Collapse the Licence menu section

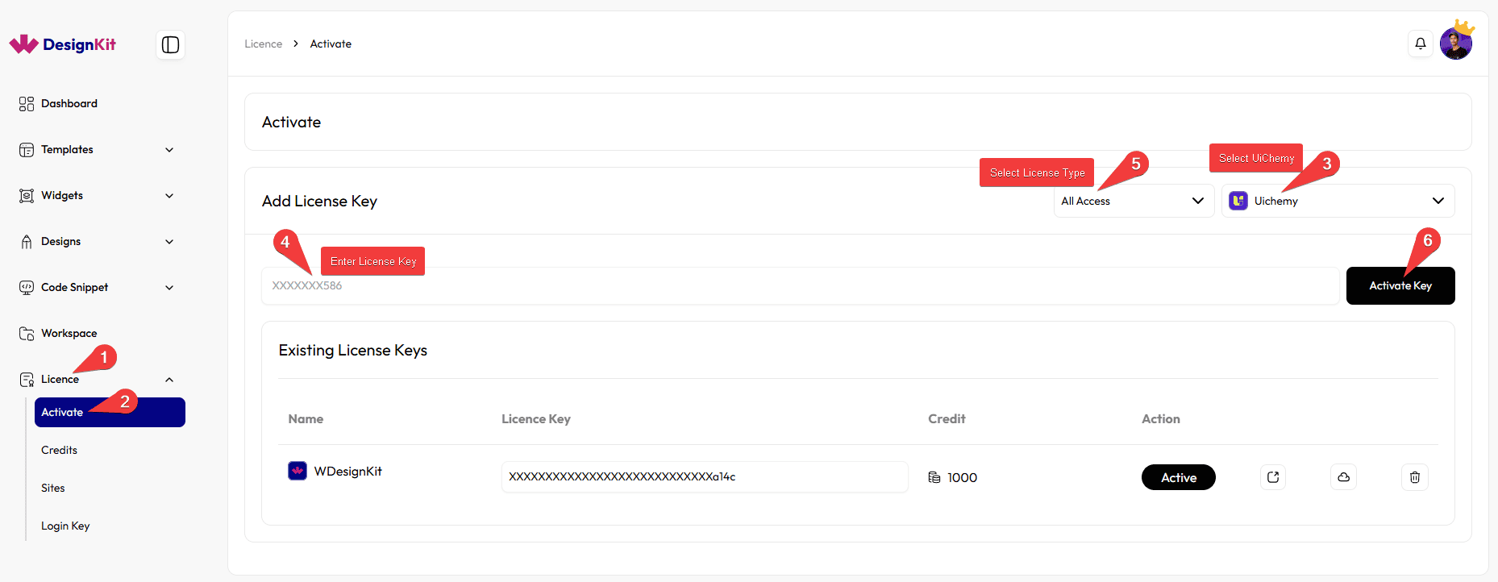click(x=169, y=380)
